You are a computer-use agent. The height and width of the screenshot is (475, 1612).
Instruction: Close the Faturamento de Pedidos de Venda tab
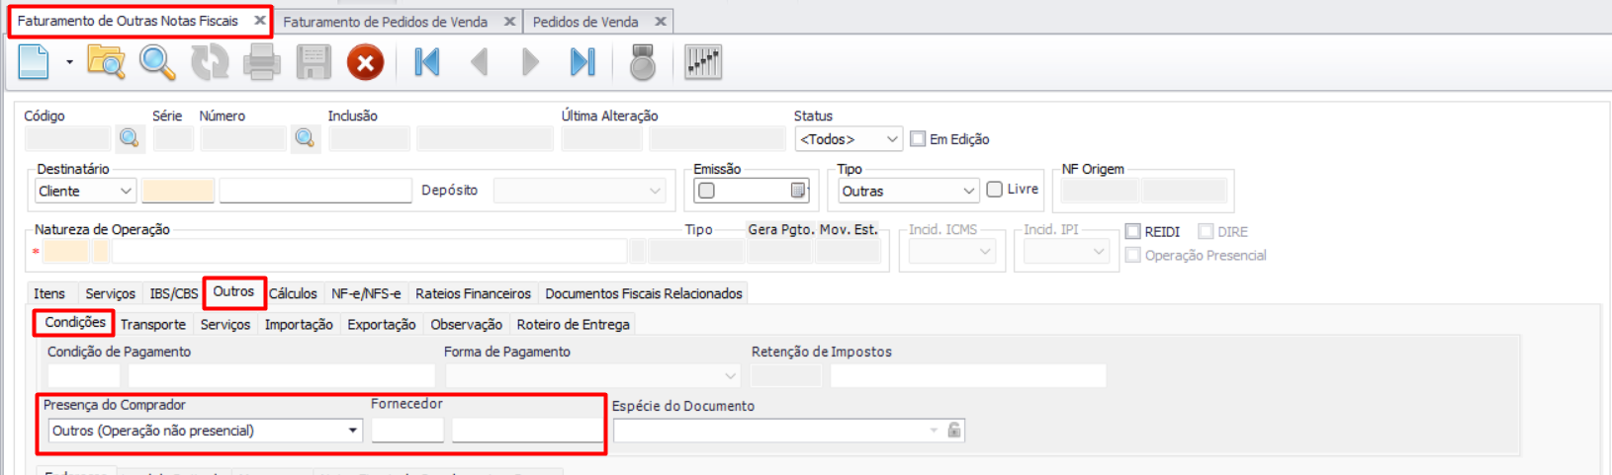(509, 21)
